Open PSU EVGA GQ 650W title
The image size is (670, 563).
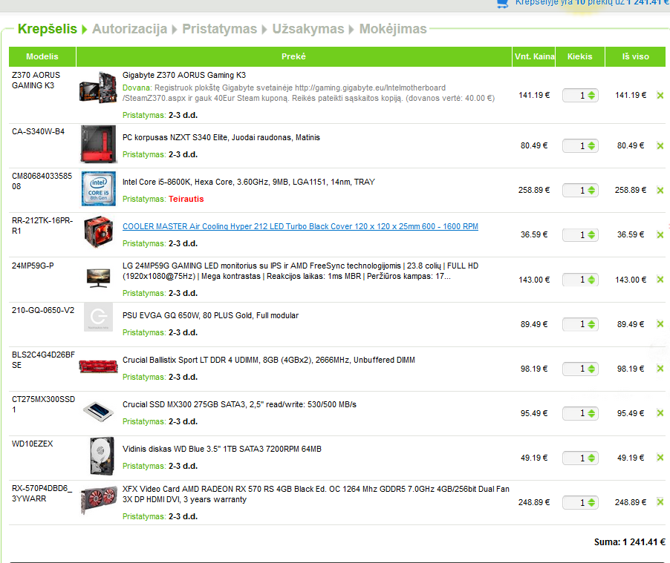coord(211,315)
